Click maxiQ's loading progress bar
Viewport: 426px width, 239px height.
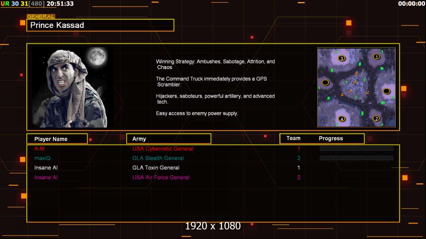[356, 158]
